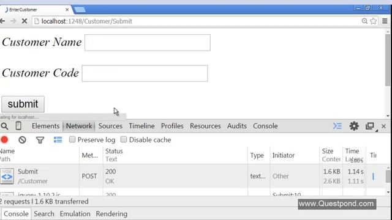Sort by Name column header
The image size is (392, 220).
coord(39,155)
